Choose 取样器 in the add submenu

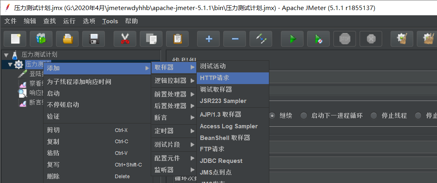click(x=174, y=67)
